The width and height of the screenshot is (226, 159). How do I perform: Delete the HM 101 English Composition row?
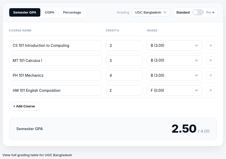click(210, 90)
